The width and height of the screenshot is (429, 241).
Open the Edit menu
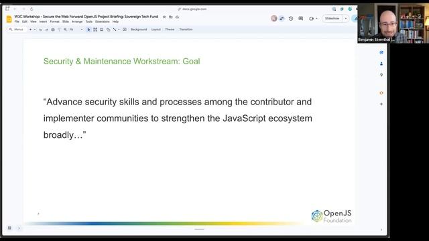(x=25, y=21)
